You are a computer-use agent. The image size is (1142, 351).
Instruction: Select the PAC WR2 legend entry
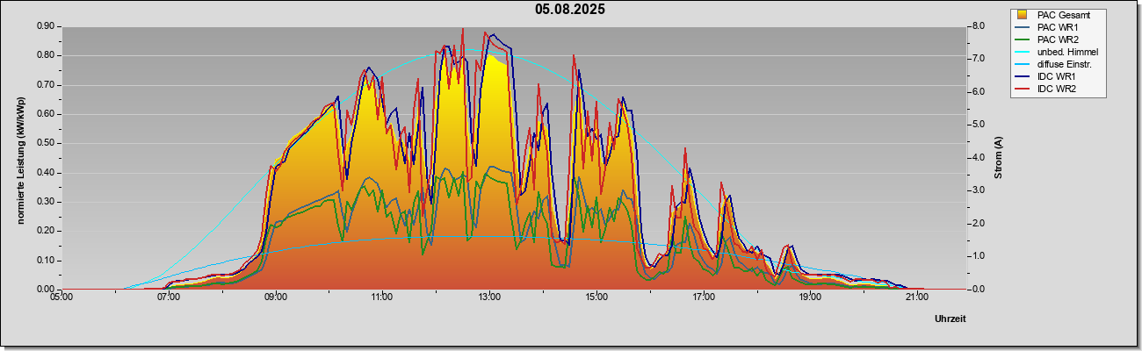(x=1058, y=39)
